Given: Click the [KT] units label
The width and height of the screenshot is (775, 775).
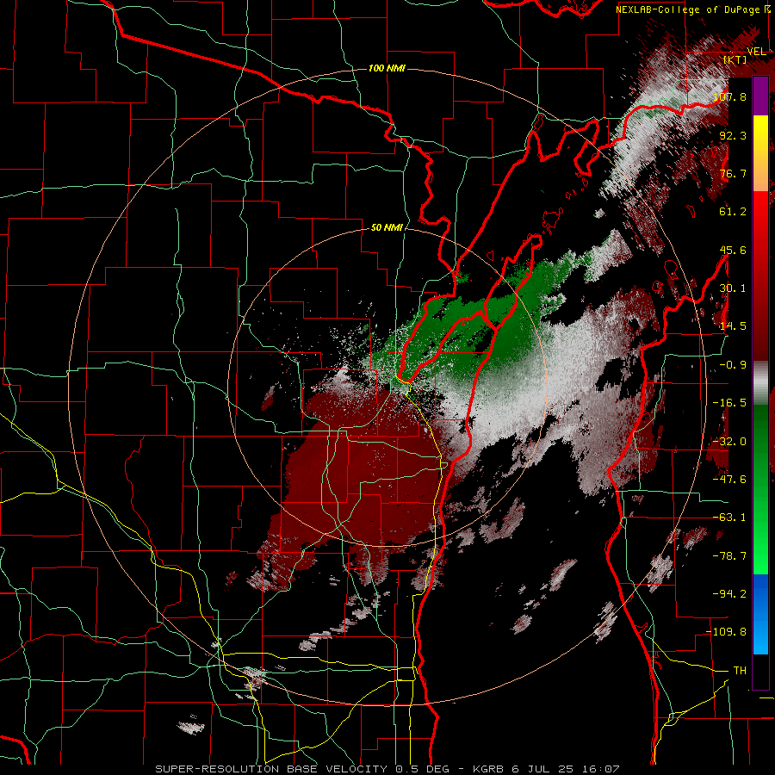Looking at the screenshot, I should point(735,59).
